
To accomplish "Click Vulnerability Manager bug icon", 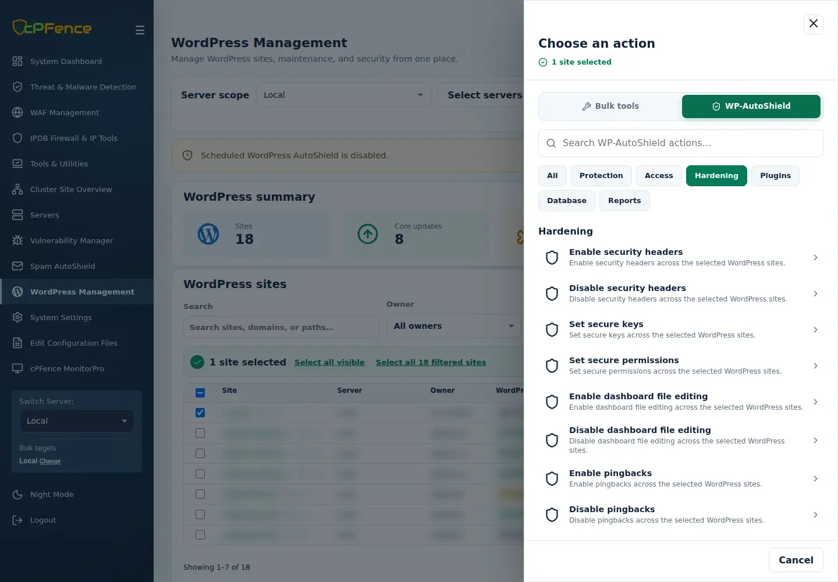I will tap(17, 240).
